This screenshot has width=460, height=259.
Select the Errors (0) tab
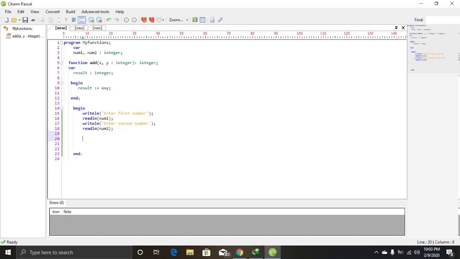pos(56,203)
